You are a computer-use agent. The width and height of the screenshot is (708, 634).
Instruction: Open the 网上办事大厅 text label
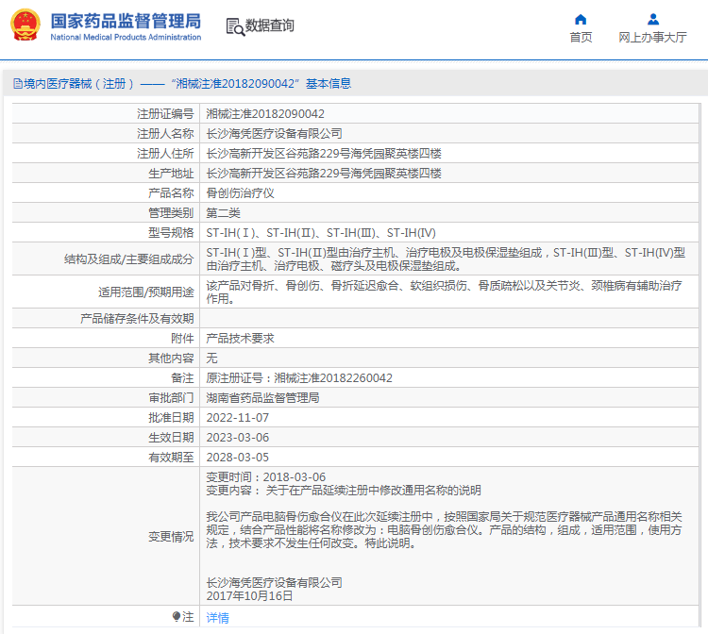pyautogui.click(x=652, y=38)
